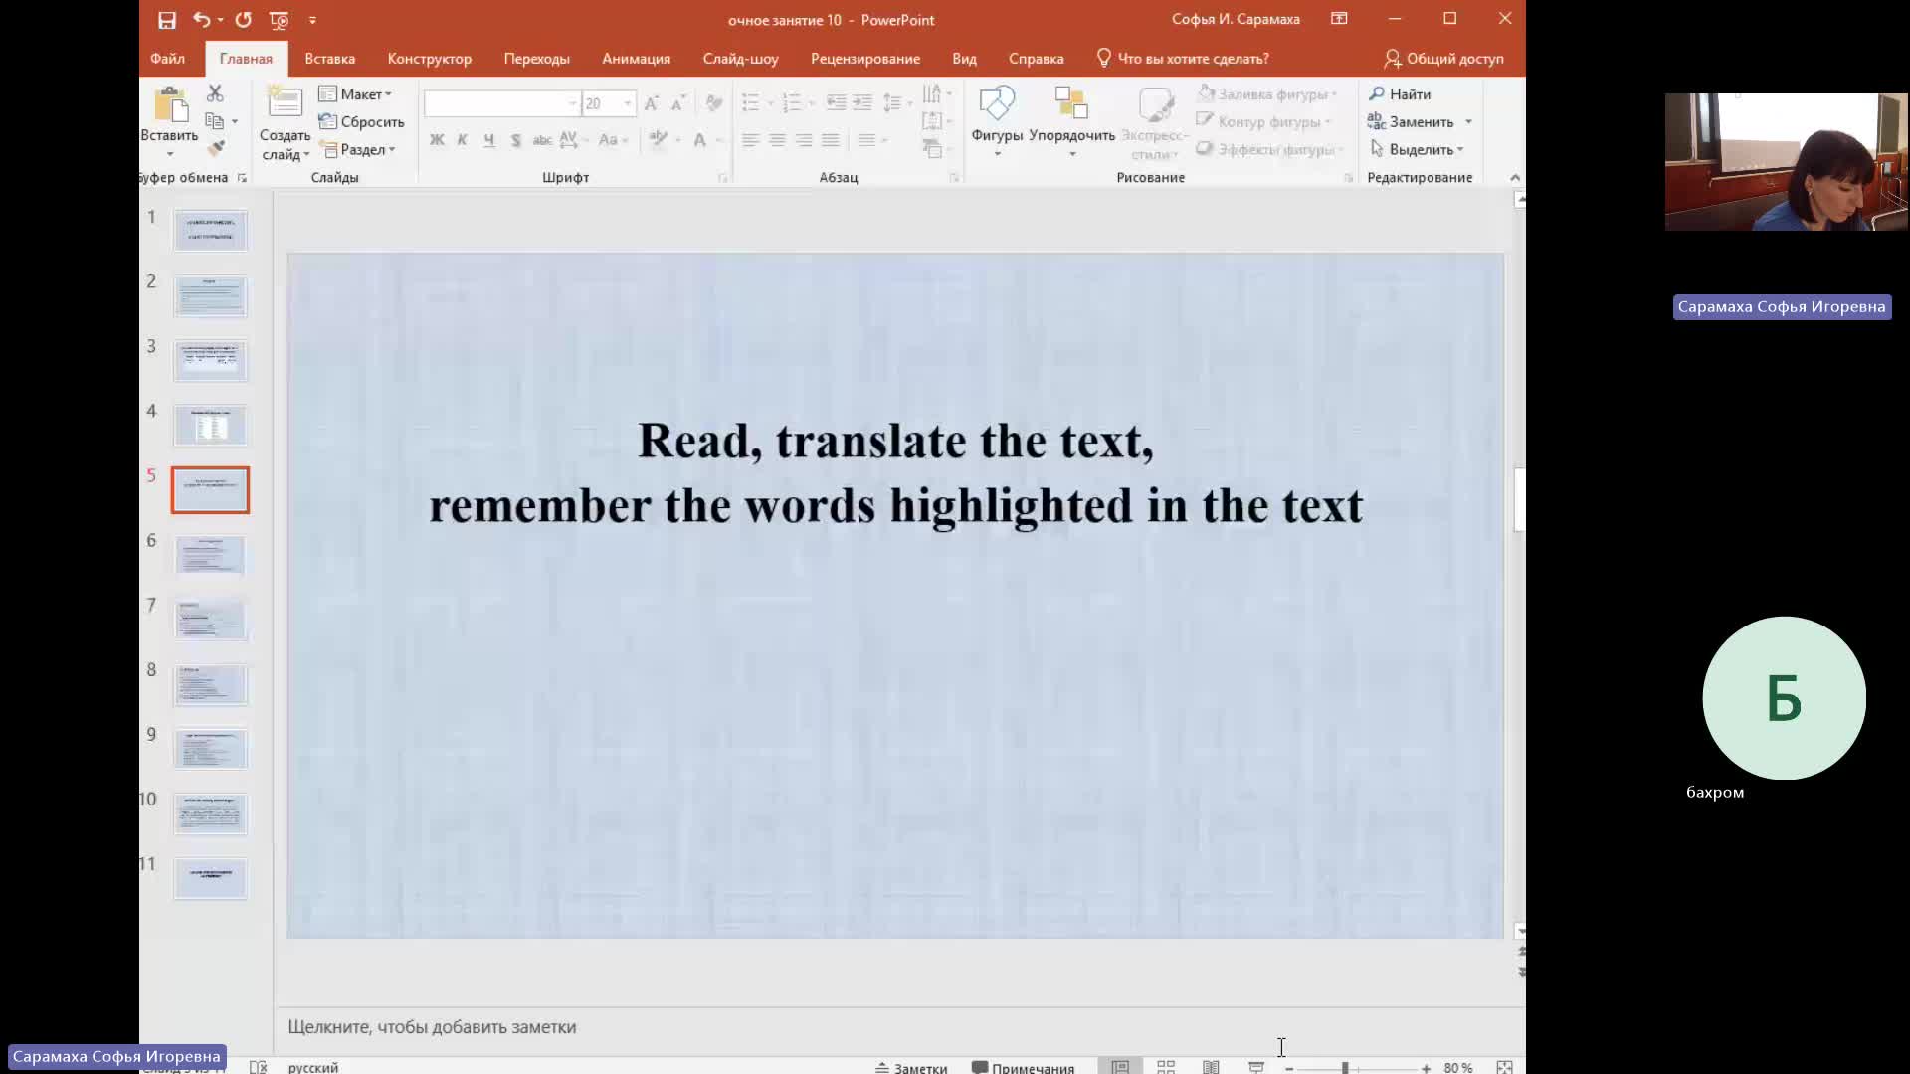Screen dimensions: 1910x1074
Task: Select the slide 1 thumbnail
Action: [210, 231]
